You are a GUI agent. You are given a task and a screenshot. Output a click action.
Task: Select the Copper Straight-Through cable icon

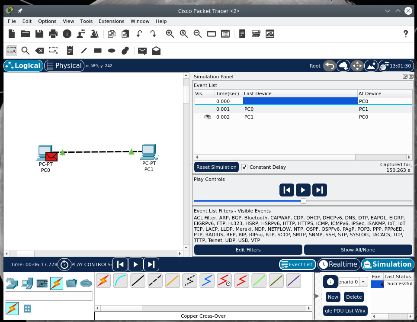[x=138, y=281]
